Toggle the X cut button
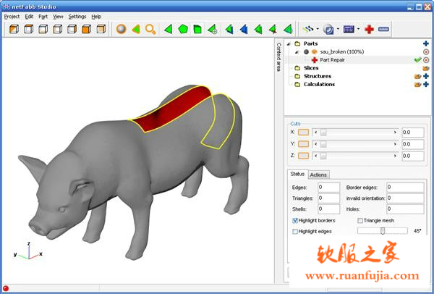The width and height of the screenshot is (434, 294). tap(303, 133)
